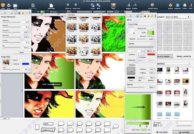Click the fill Amount slider
194x134 pixels.
click(151, 36)
